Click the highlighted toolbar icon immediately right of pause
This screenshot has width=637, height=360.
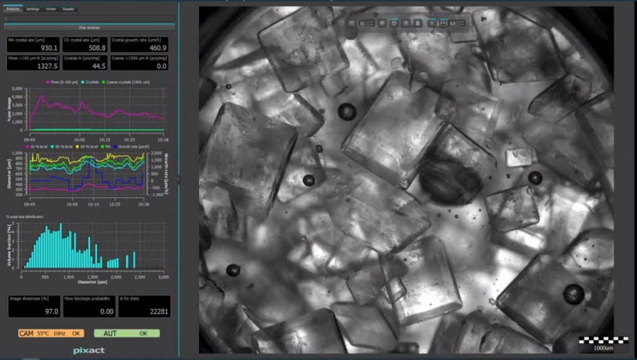pos(433,23)
